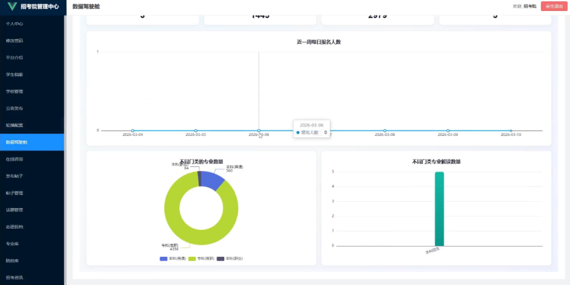Click the 2026-03-10 line chart data point
Image resolution: width=570 pixels, height=285 pixels.
pos(511,130)
